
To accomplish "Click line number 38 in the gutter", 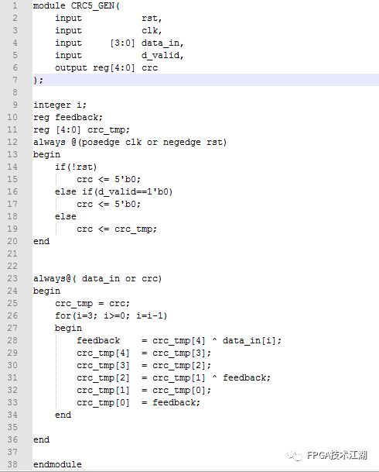I will coord(12,464).
